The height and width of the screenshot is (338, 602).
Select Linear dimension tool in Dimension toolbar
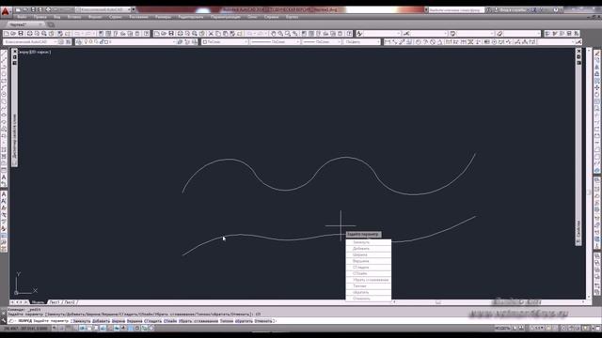(388, 41)
